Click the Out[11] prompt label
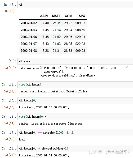This screenshot has width=133, height=158. click(x=10, y=91)
